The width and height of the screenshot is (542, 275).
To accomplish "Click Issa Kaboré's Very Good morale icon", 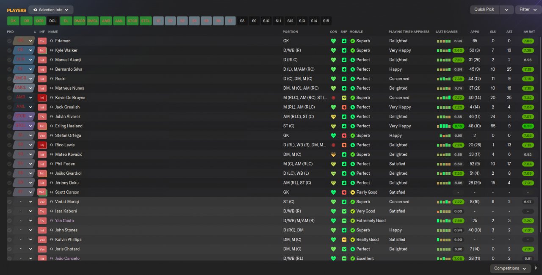I will [x=353, y=211].
